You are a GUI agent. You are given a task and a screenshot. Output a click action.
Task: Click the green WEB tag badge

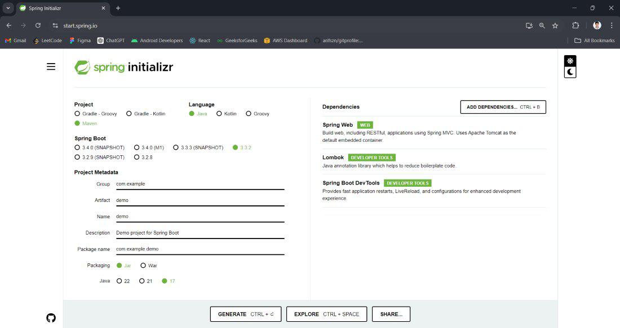pyautogui.click(x=365, y=125)
